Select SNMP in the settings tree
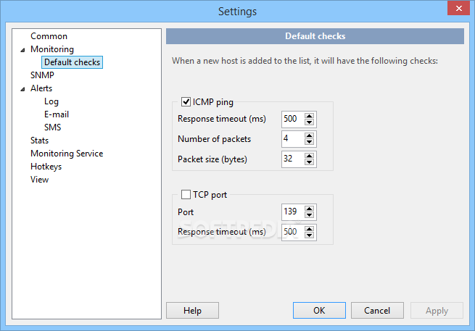Image resolution: width=475 pixels, height=331 pixels. click(x=42, y=75)
